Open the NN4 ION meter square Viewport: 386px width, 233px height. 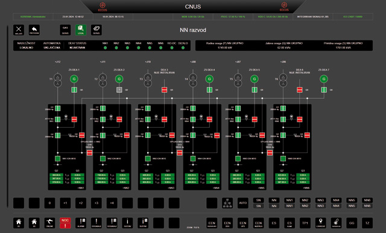click(193, 158)
